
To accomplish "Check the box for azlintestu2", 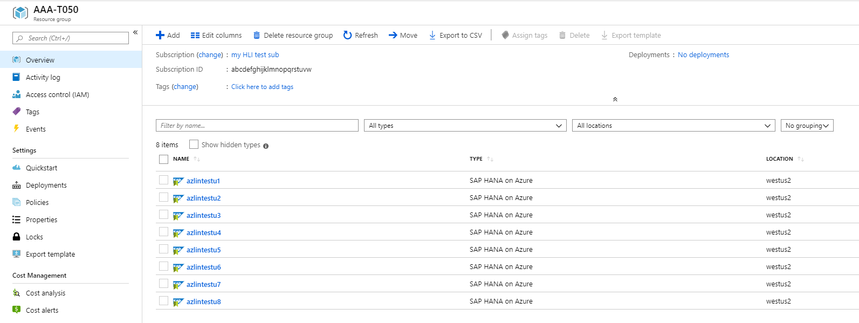I will (164, 197).
